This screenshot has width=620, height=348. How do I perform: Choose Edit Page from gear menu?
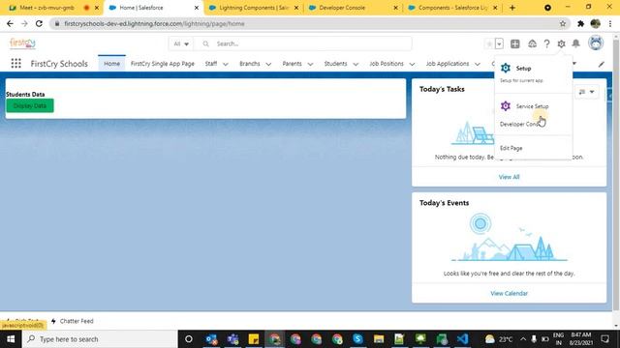511,148
